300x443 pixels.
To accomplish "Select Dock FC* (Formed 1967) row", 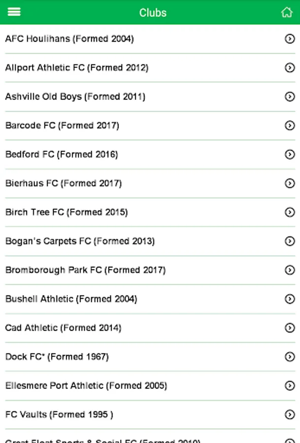I will pos(57,357).
